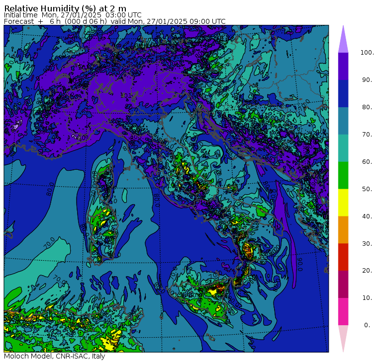
Task: Pick the red 20–30% legend color band
Action: pos(343,257)
